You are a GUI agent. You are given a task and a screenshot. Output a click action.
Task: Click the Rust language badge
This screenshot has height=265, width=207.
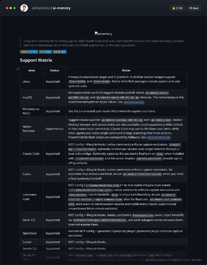(x=194, y=8)
